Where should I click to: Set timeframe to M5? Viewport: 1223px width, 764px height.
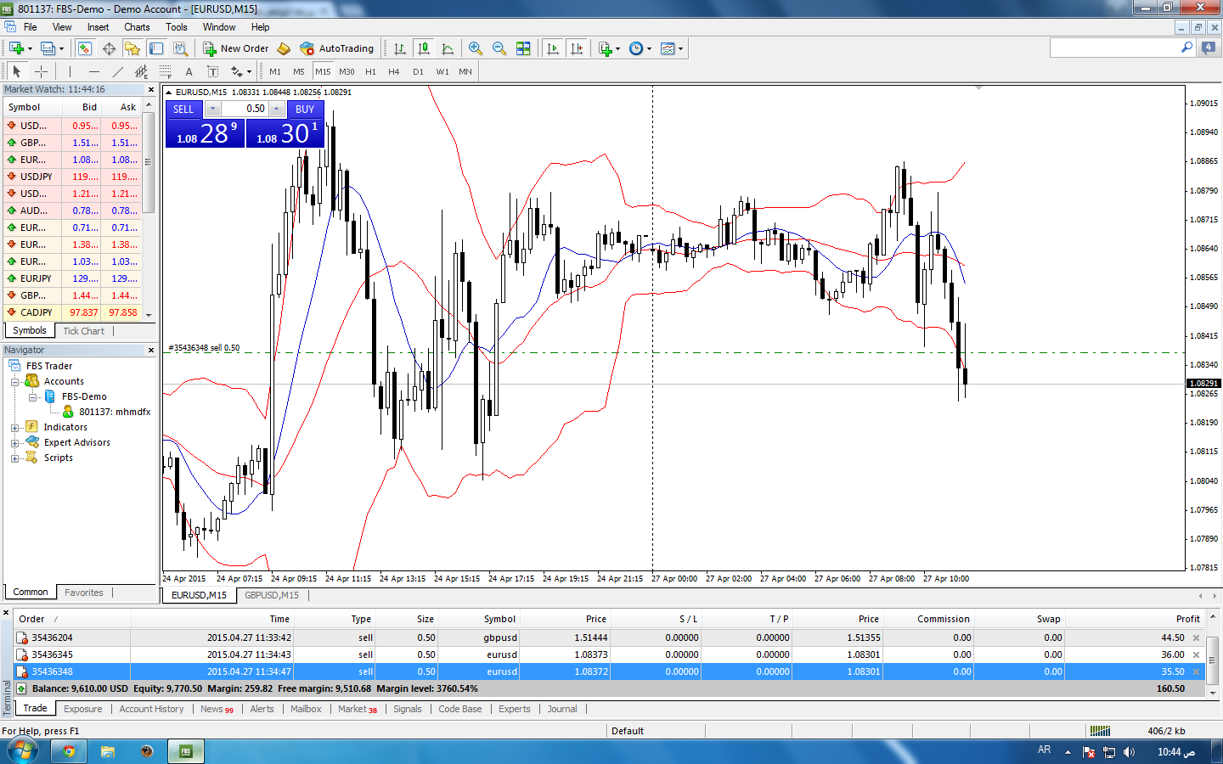pos(299,71)
